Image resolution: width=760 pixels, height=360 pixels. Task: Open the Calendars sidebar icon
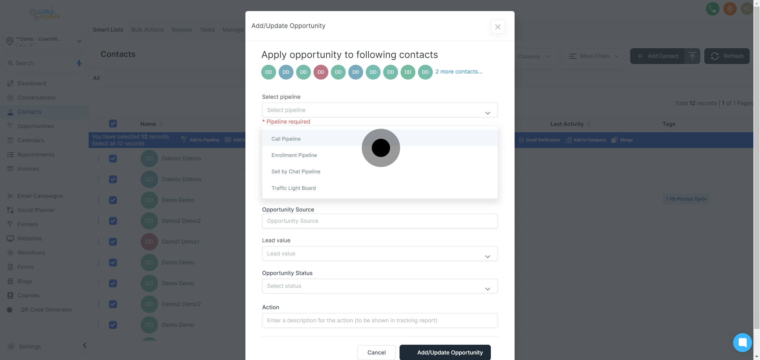(x=10, y=140)
